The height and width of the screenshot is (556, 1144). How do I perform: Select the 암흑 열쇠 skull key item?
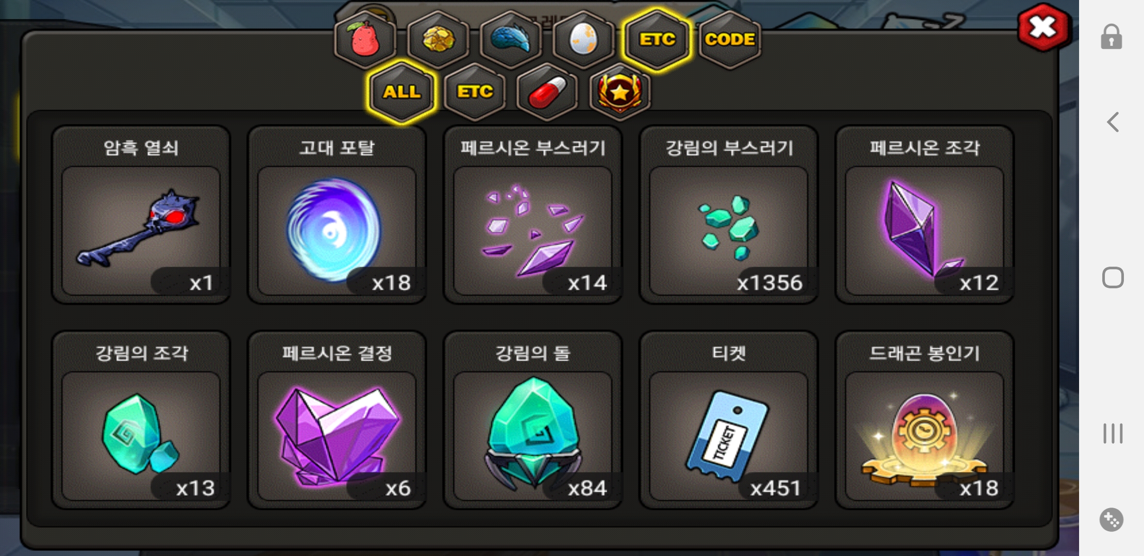141,215
